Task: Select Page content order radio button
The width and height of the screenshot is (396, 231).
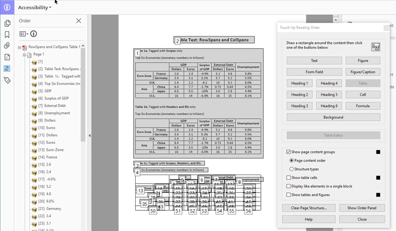Action: pos(292,160)
